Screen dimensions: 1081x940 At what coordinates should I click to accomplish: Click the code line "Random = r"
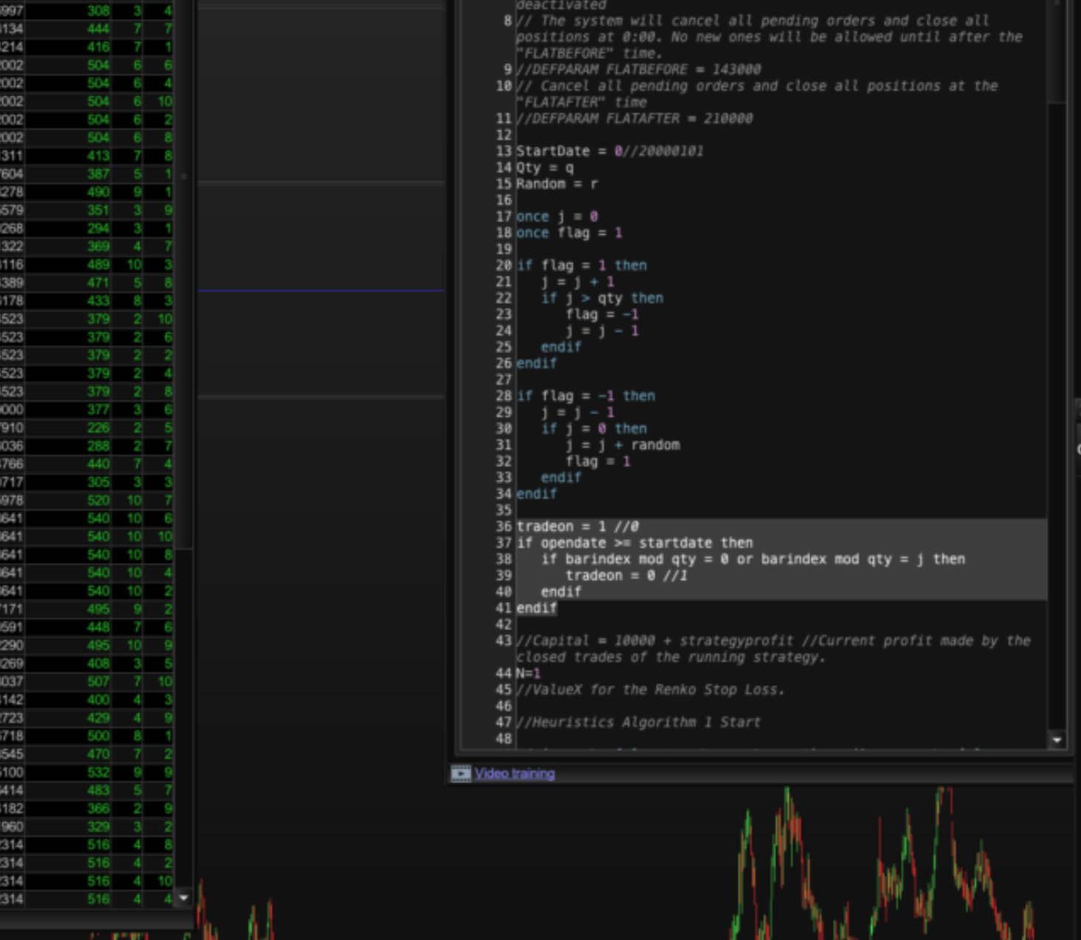557,183
